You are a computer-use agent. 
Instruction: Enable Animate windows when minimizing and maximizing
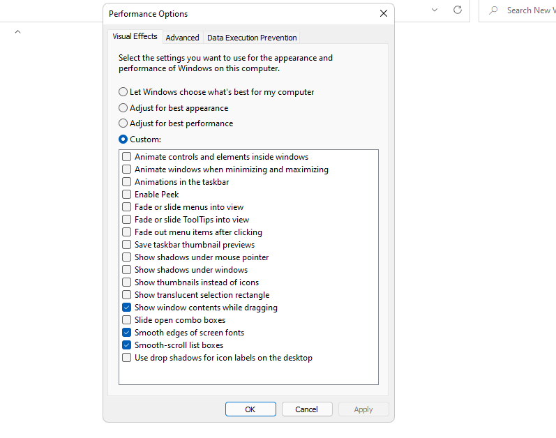126,169
